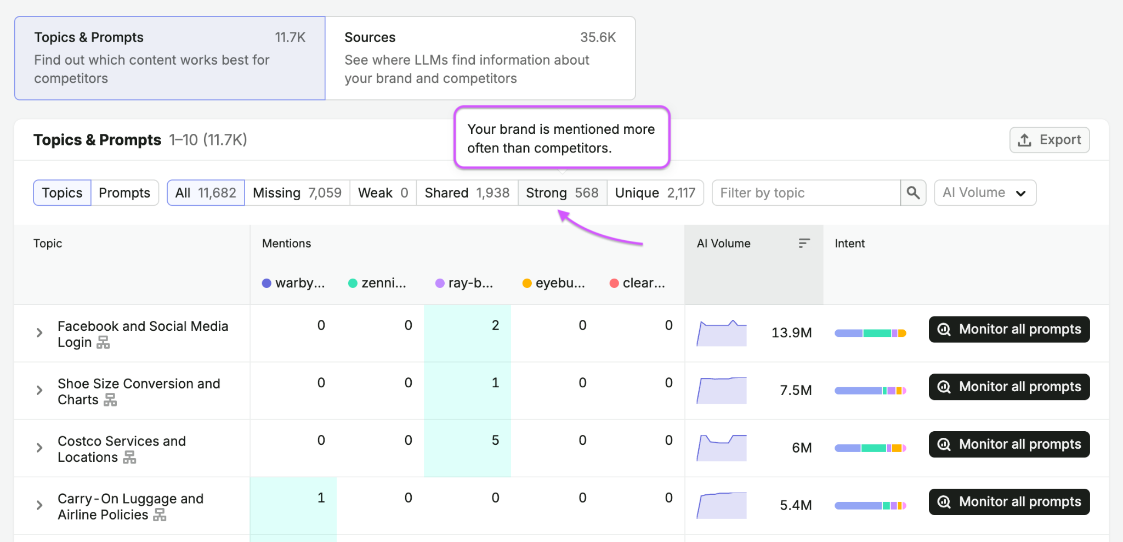Screen dimensions: 1123x542
Task: Expand the Shoe Size Conversion and Charts row
Action: pyautogui.click(x=39, y=391)
